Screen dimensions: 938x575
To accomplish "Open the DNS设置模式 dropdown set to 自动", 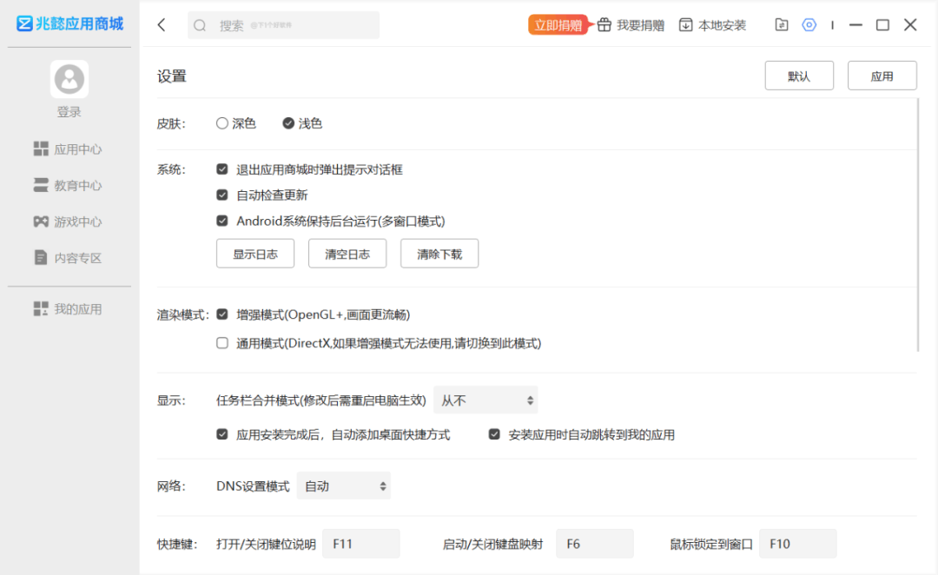I will pyautogui.click(x=344, y=486).
